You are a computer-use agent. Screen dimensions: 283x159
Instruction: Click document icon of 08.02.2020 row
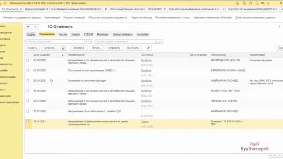point(27,71)
